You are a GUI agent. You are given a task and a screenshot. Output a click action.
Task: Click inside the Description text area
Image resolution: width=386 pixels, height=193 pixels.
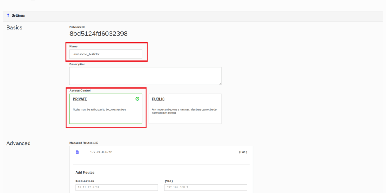point(145,76)
